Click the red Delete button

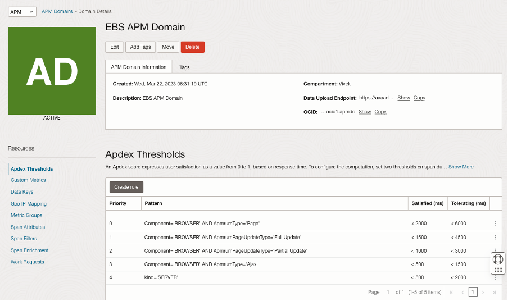192,47
